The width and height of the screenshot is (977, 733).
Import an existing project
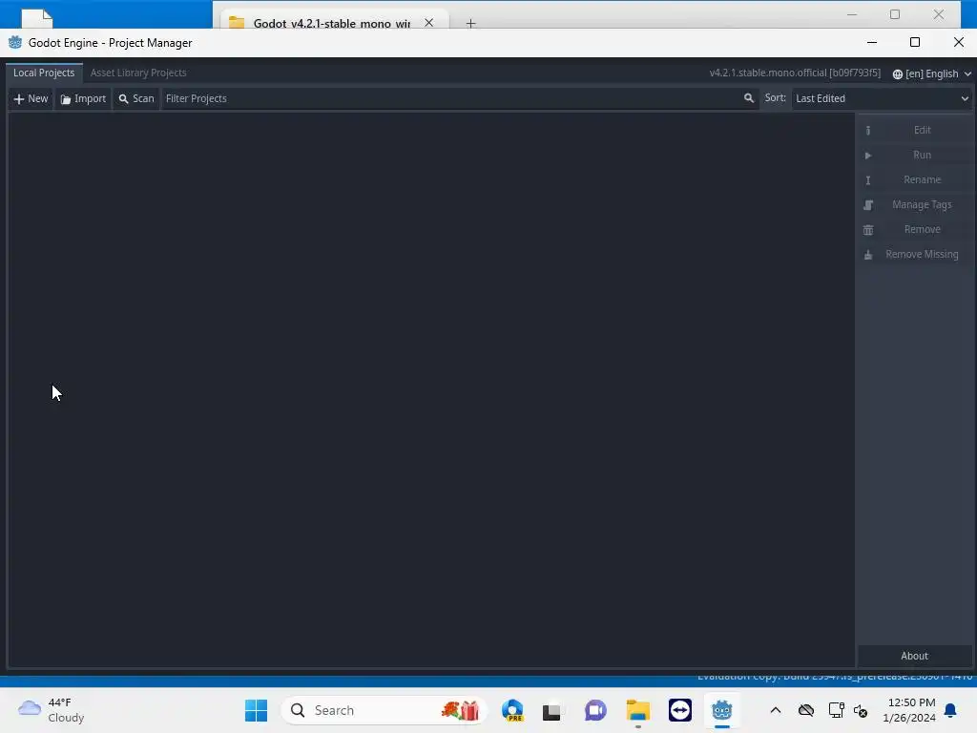pyautogui.click(x=83, y=98)
